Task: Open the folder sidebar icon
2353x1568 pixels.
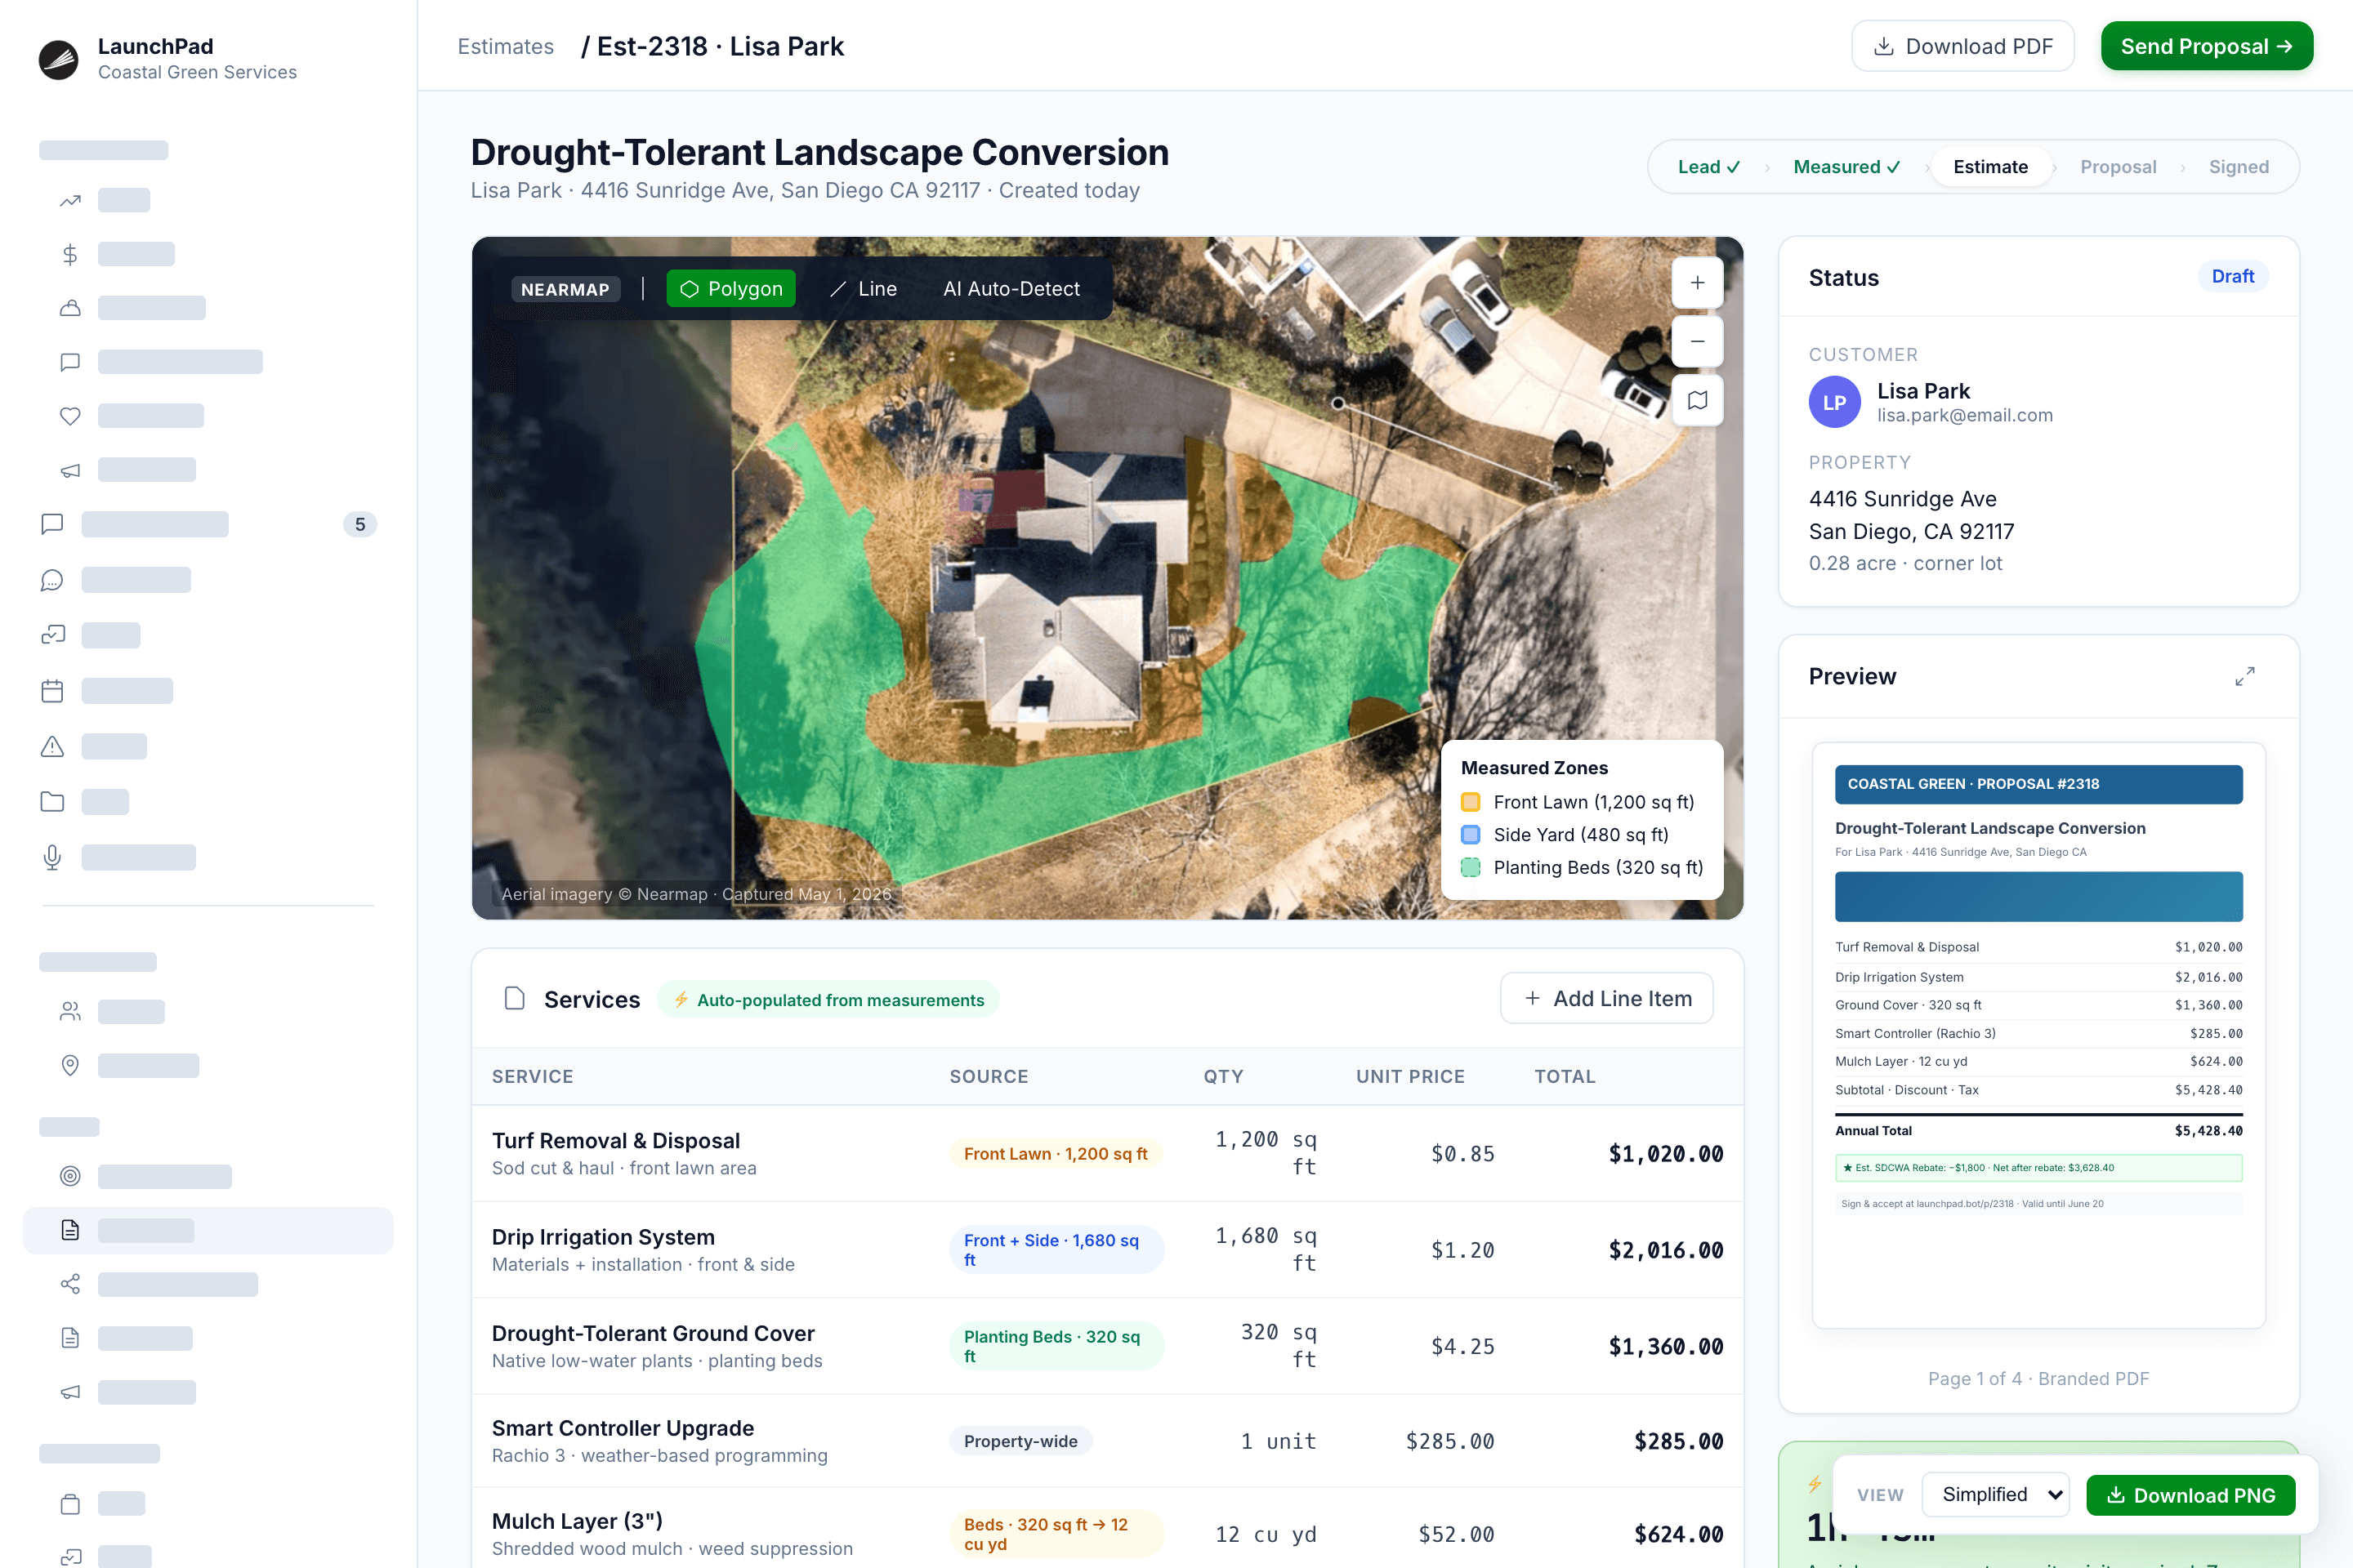Action: (52, 802)
